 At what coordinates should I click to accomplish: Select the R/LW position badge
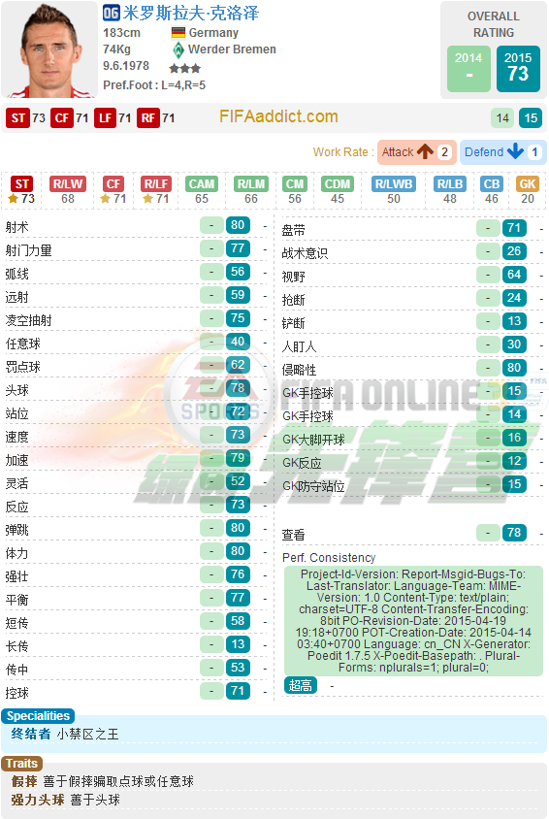pyautogui.click(x=68, y=183)
